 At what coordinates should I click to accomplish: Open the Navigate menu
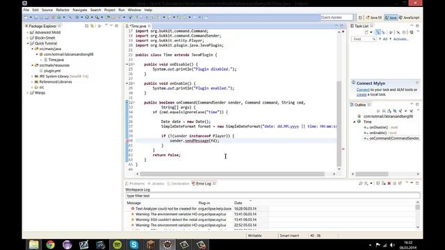pos(80,10)
